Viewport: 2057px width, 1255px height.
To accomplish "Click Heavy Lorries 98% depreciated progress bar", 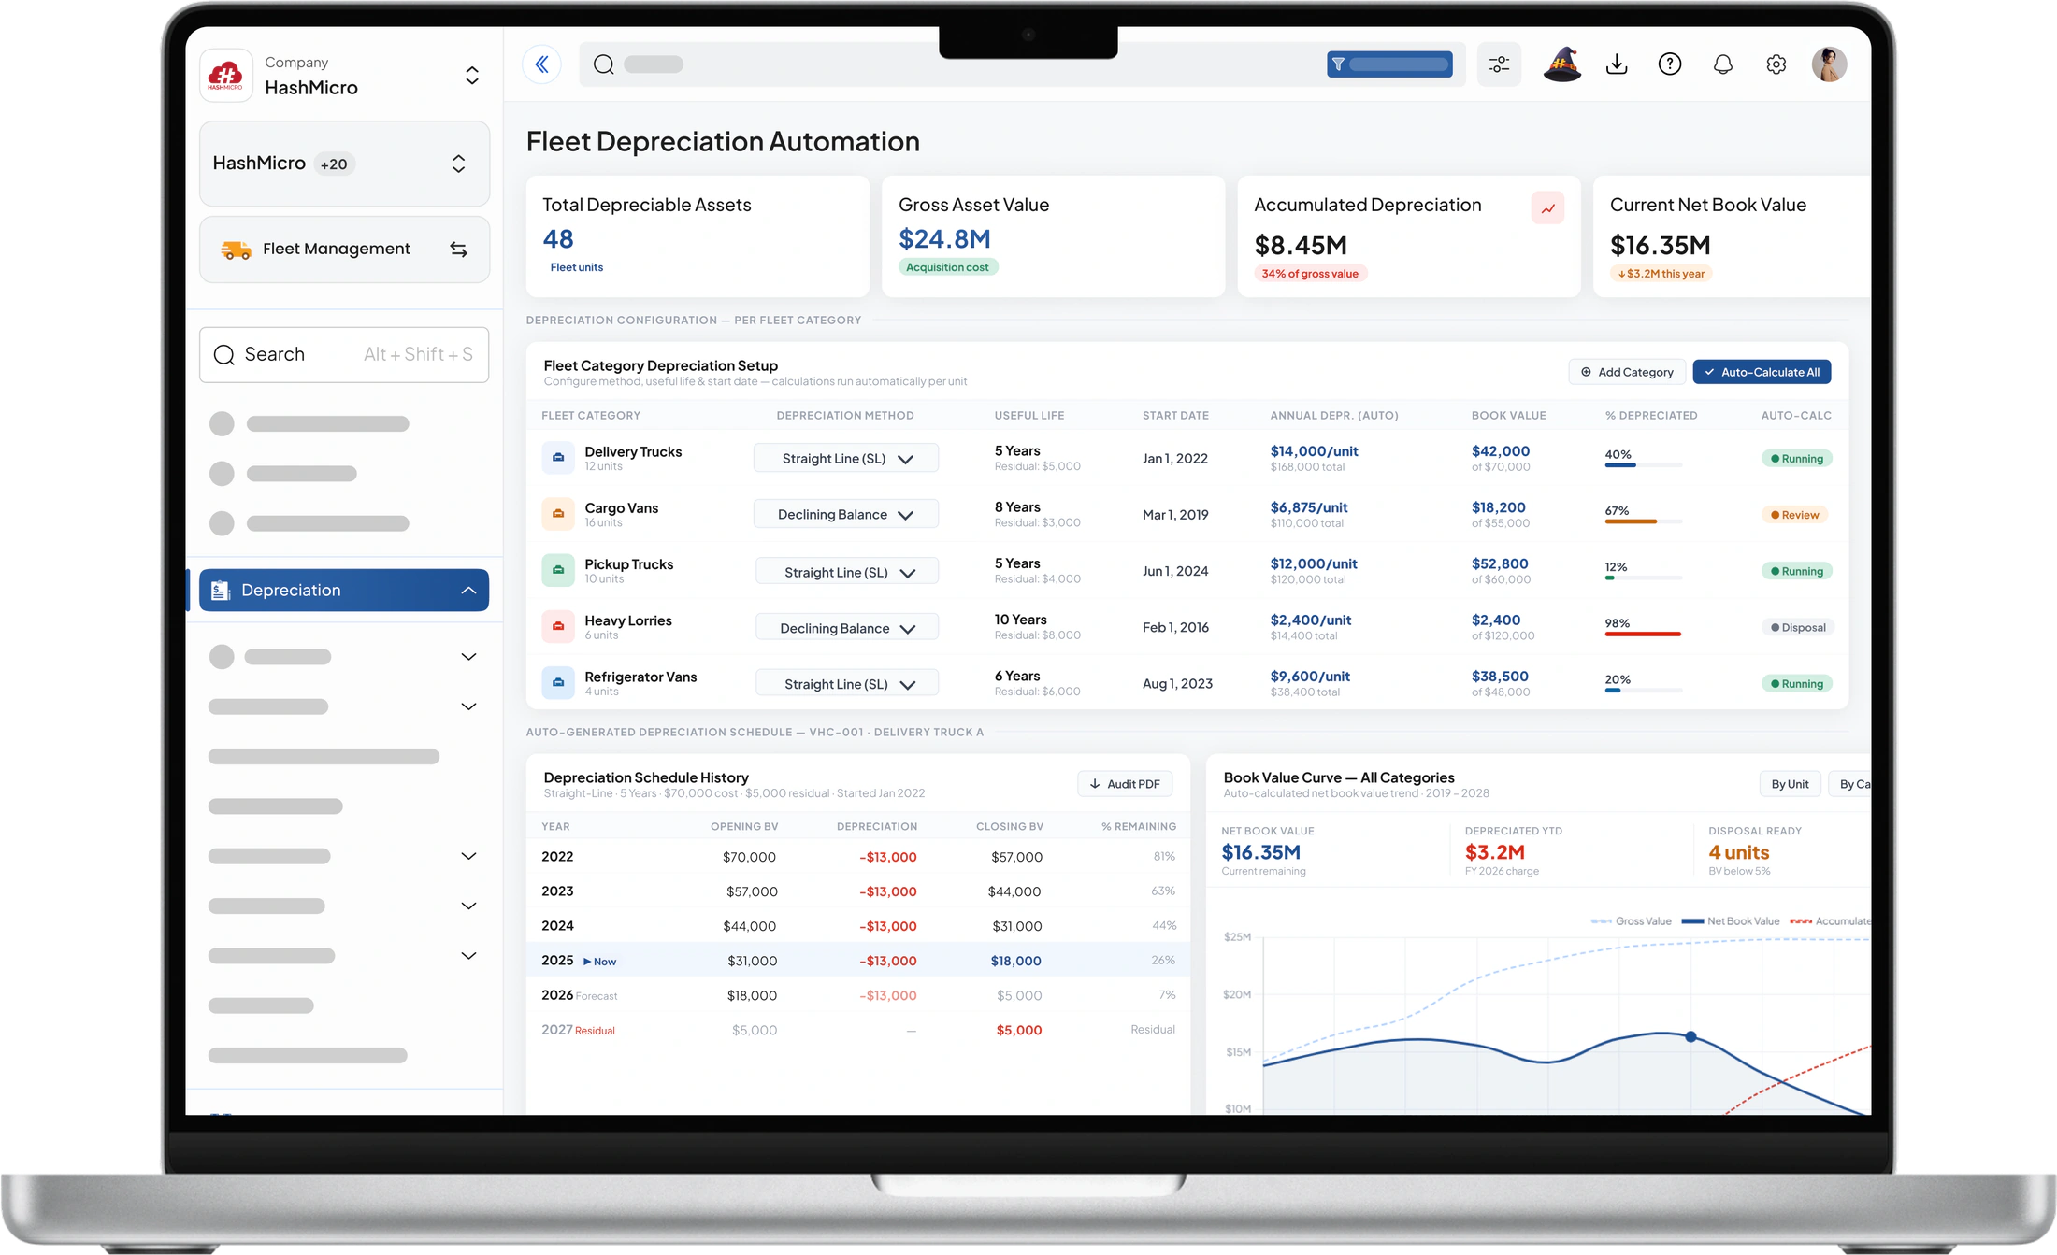I will point(1643,635).
